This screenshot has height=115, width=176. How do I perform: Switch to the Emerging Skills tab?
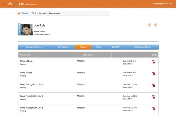34,47
